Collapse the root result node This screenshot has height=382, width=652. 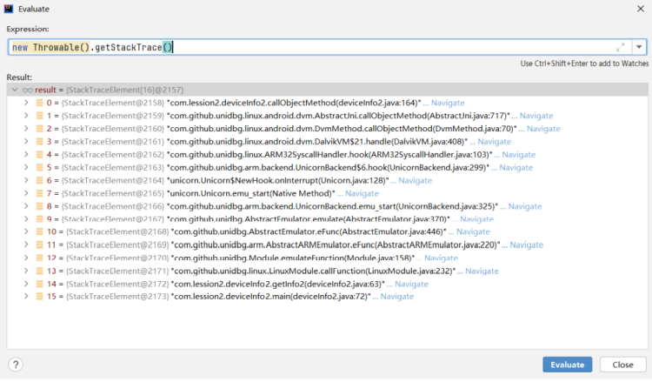[14, 90]
